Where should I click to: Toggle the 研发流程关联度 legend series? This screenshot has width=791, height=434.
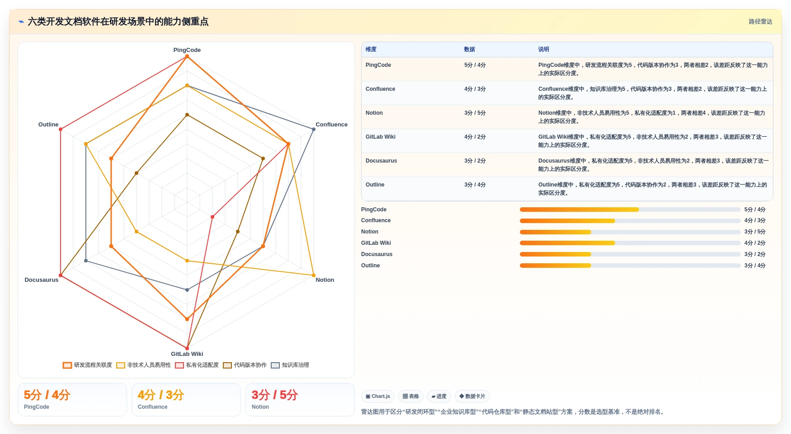point(87,365)
